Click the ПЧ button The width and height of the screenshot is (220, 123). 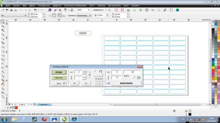click(74, 83)
